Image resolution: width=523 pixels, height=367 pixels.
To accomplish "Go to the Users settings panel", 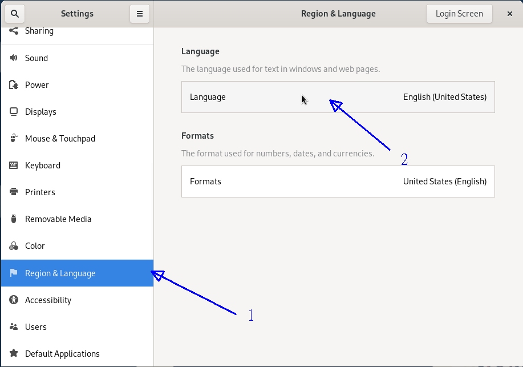I will tap(36, 327).
